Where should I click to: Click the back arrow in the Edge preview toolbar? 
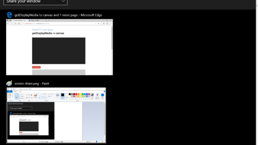[x=8, y=24]
